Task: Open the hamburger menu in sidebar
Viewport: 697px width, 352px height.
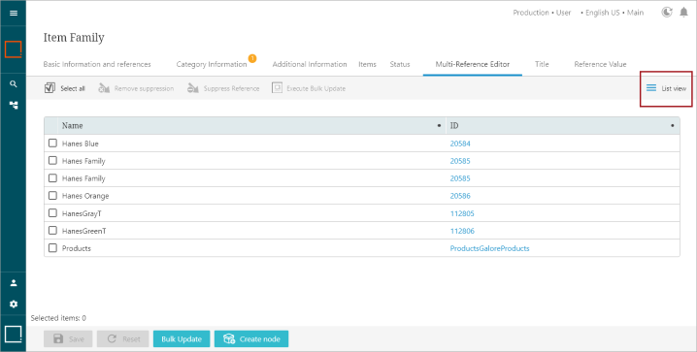Action: click(14, 13)
